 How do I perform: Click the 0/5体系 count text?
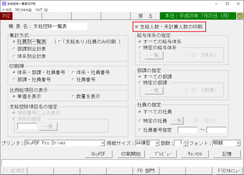tap(200, 55)
